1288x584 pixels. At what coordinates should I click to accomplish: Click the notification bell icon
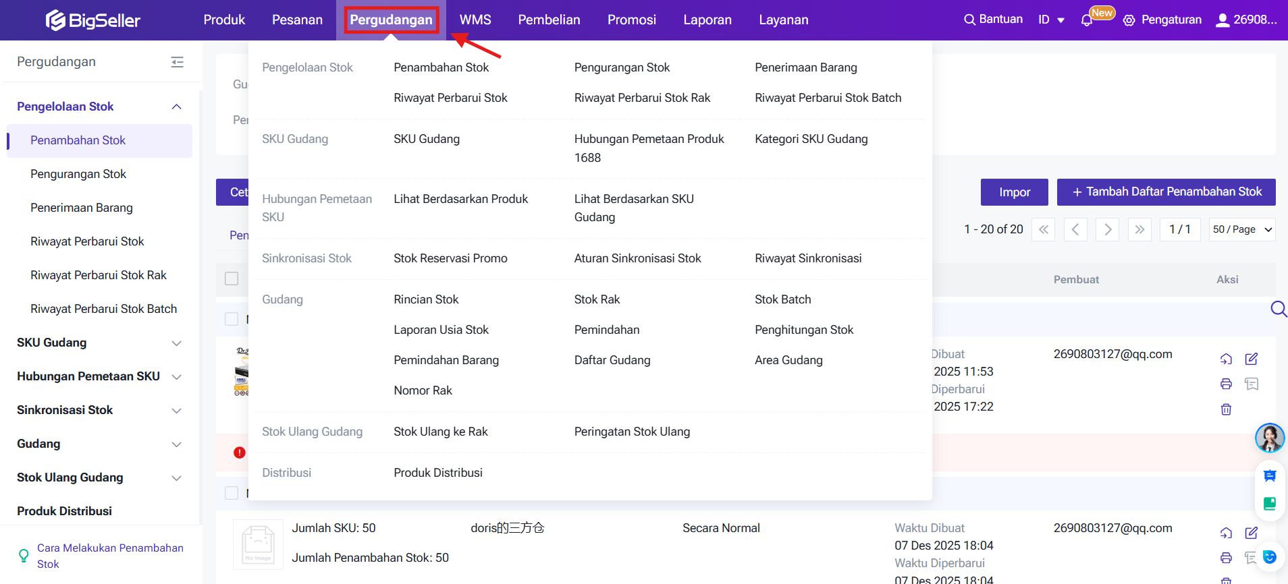tap(1086, 20)
